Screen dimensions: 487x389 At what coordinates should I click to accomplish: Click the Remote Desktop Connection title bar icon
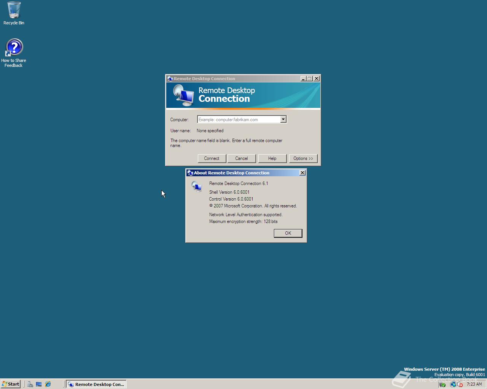pos(170,79)
